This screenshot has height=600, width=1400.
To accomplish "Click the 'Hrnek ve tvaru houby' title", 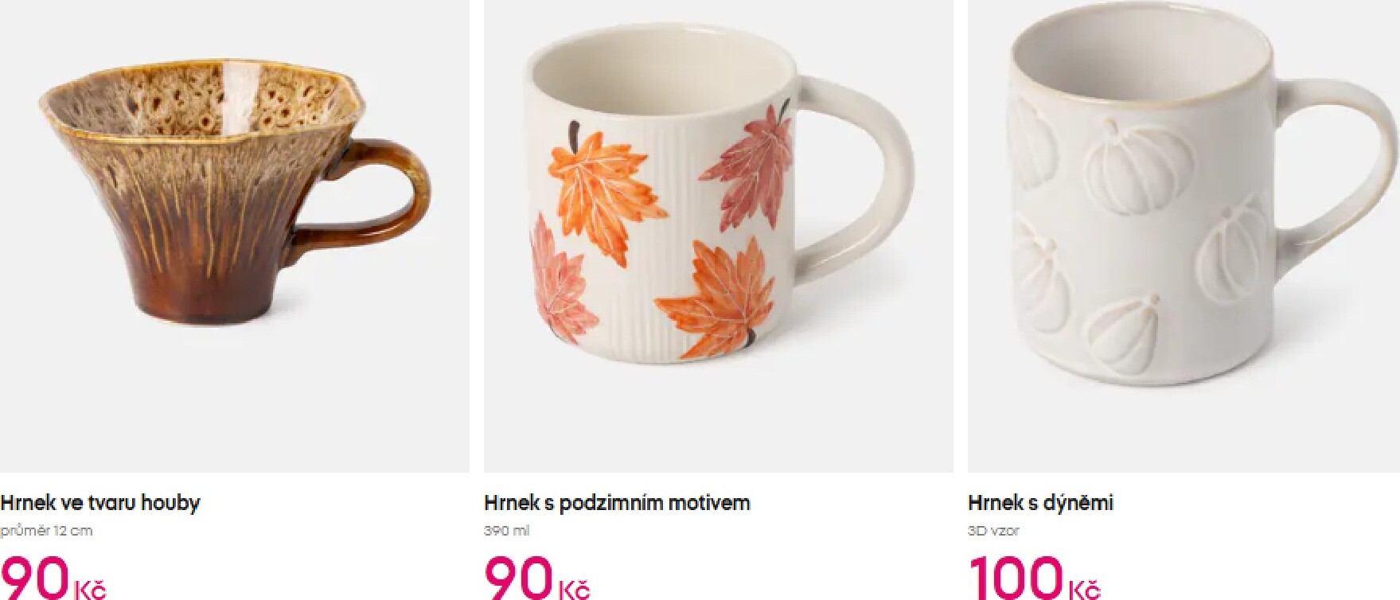I will pyautogui.click(x=100, y=503).
